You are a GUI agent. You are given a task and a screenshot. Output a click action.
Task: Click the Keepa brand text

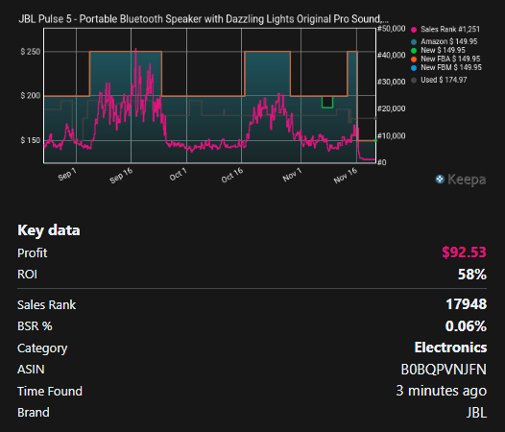[x=467, y=180]
